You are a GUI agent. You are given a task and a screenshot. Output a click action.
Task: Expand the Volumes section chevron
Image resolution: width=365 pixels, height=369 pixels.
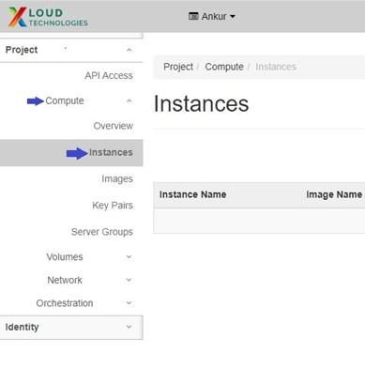(129, 257)
